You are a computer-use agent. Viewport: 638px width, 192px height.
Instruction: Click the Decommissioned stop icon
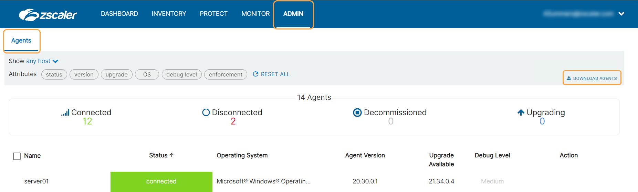357,112
